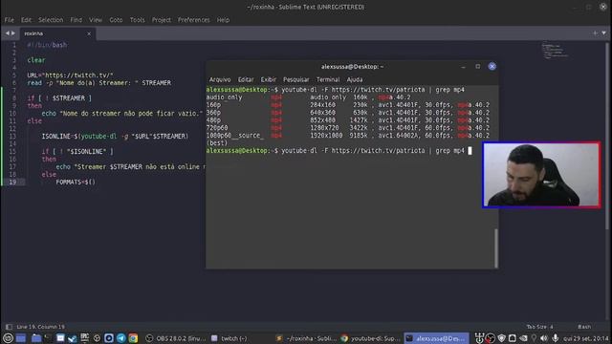The height and width of the screenshot is (344, 612).
Task: Open terminal Exibir menu
Action: 268,79
